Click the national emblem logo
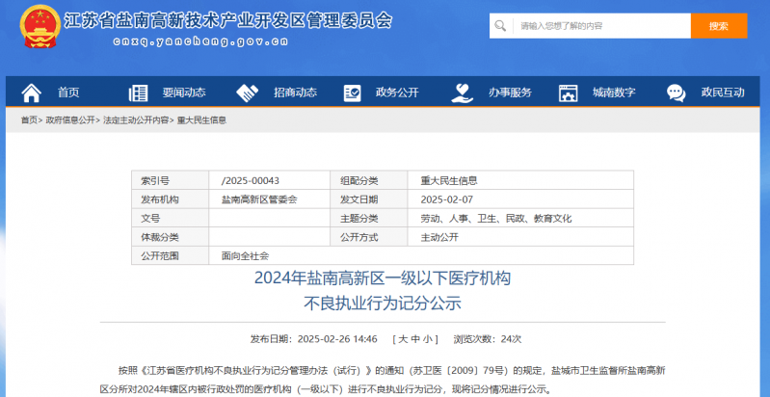This screenshot has width=770, height=397. (39, 27)
